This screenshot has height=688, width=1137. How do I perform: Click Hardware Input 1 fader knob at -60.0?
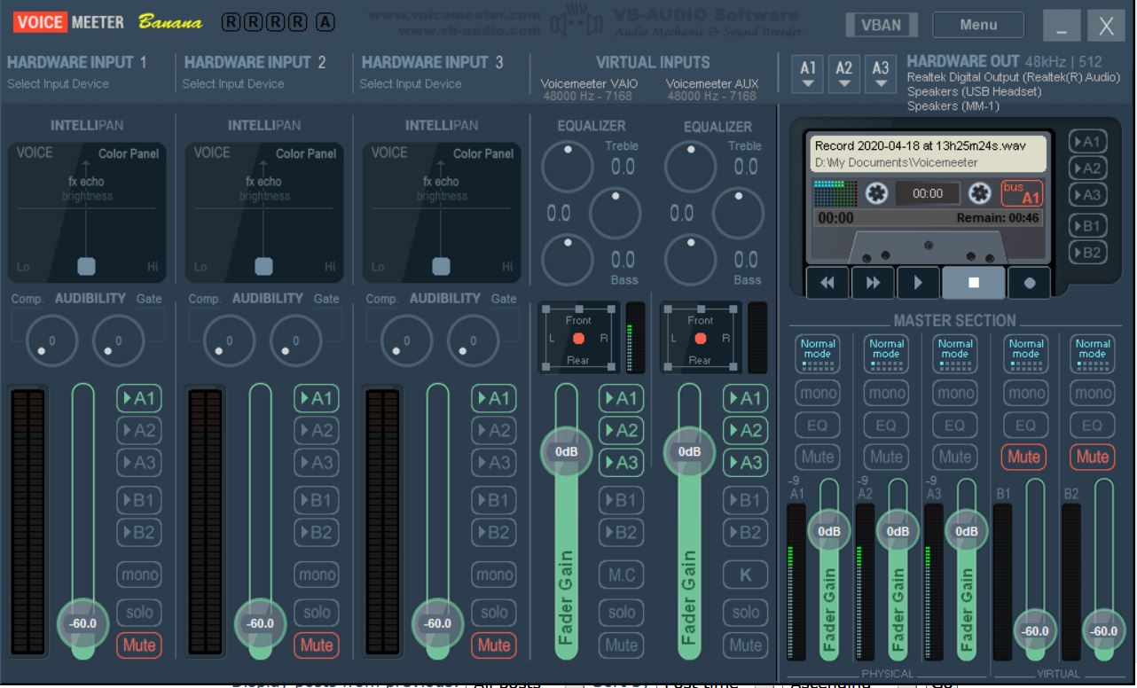point(83,623)
